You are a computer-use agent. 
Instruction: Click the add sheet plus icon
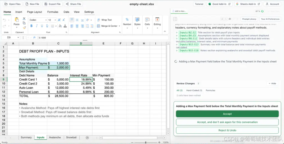[x=87, y=138]
